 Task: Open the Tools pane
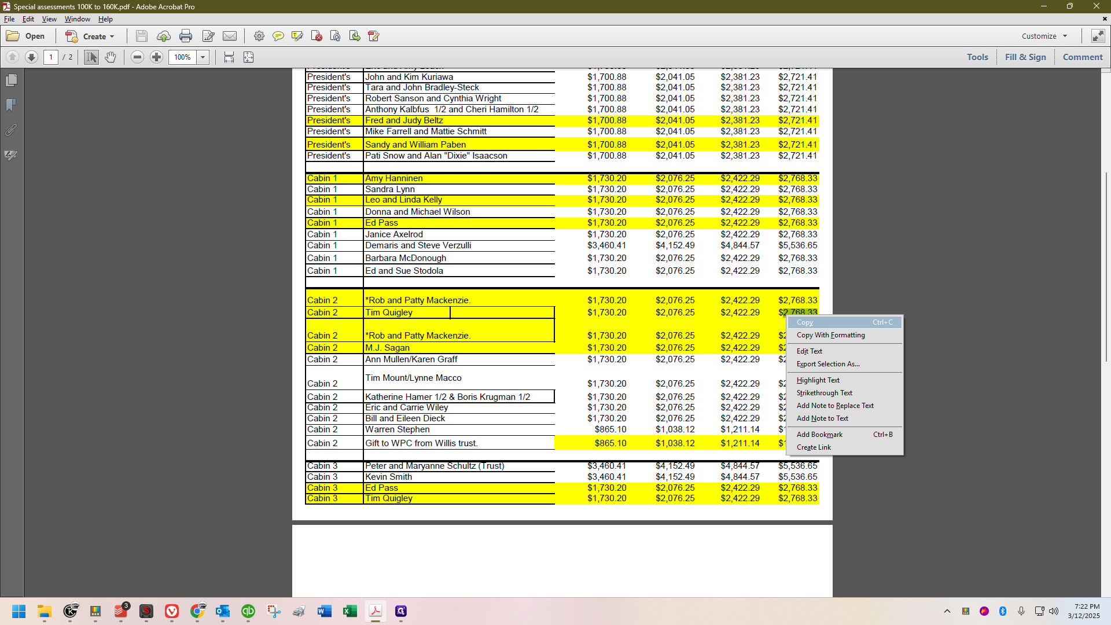(977, 57)
